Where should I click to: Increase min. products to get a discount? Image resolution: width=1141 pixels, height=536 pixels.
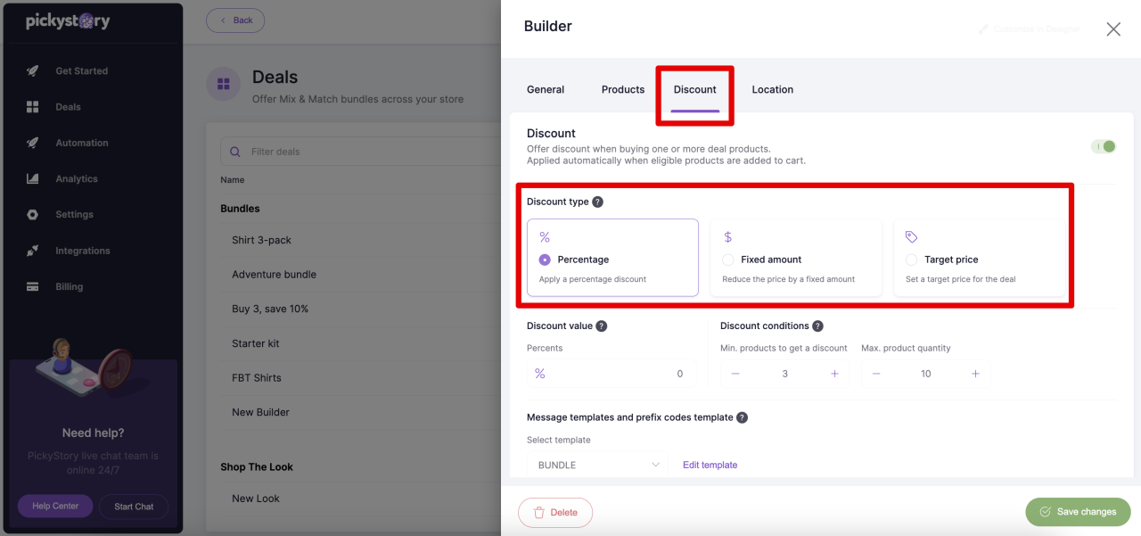coord(834,374)
